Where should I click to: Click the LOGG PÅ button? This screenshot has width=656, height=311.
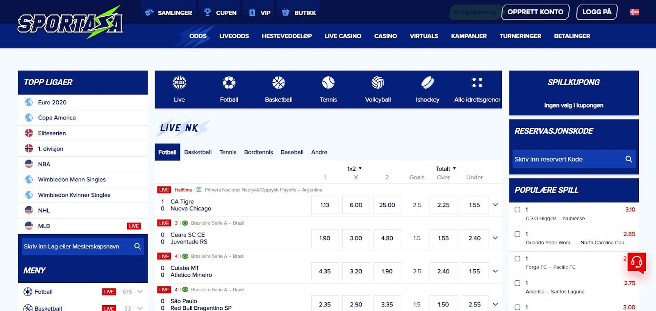pyautogui.click(x=597, y=12)
